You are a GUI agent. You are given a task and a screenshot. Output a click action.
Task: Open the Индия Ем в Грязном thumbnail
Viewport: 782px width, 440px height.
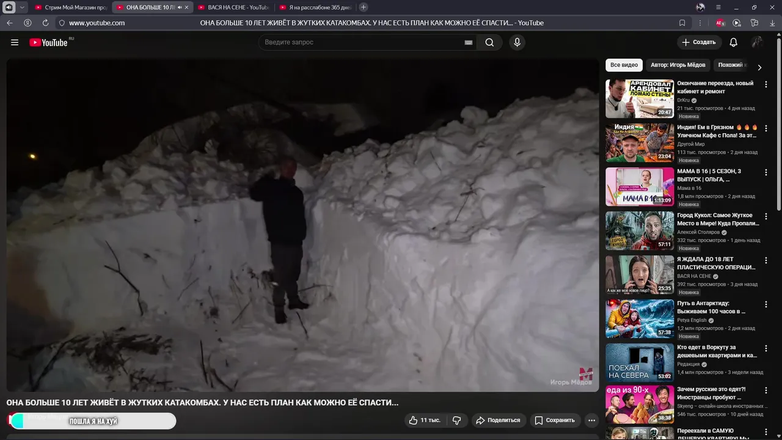click(640, 143)
